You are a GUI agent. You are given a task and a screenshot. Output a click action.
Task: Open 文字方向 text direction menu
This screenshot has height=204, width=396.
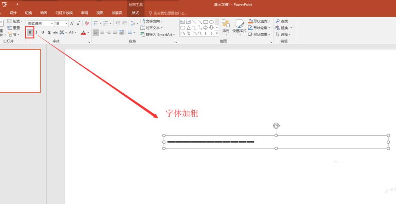152,21
